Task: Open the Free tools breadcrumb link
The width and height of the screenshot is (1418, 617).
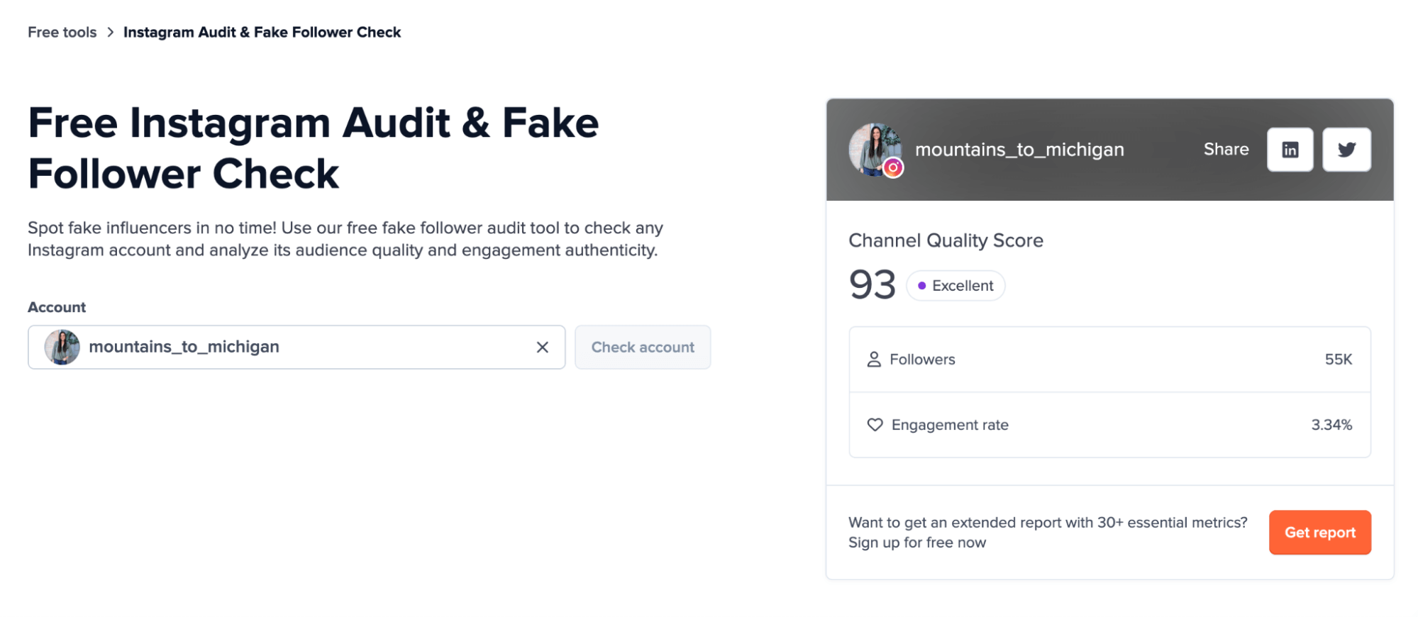Action: [62, 33]
